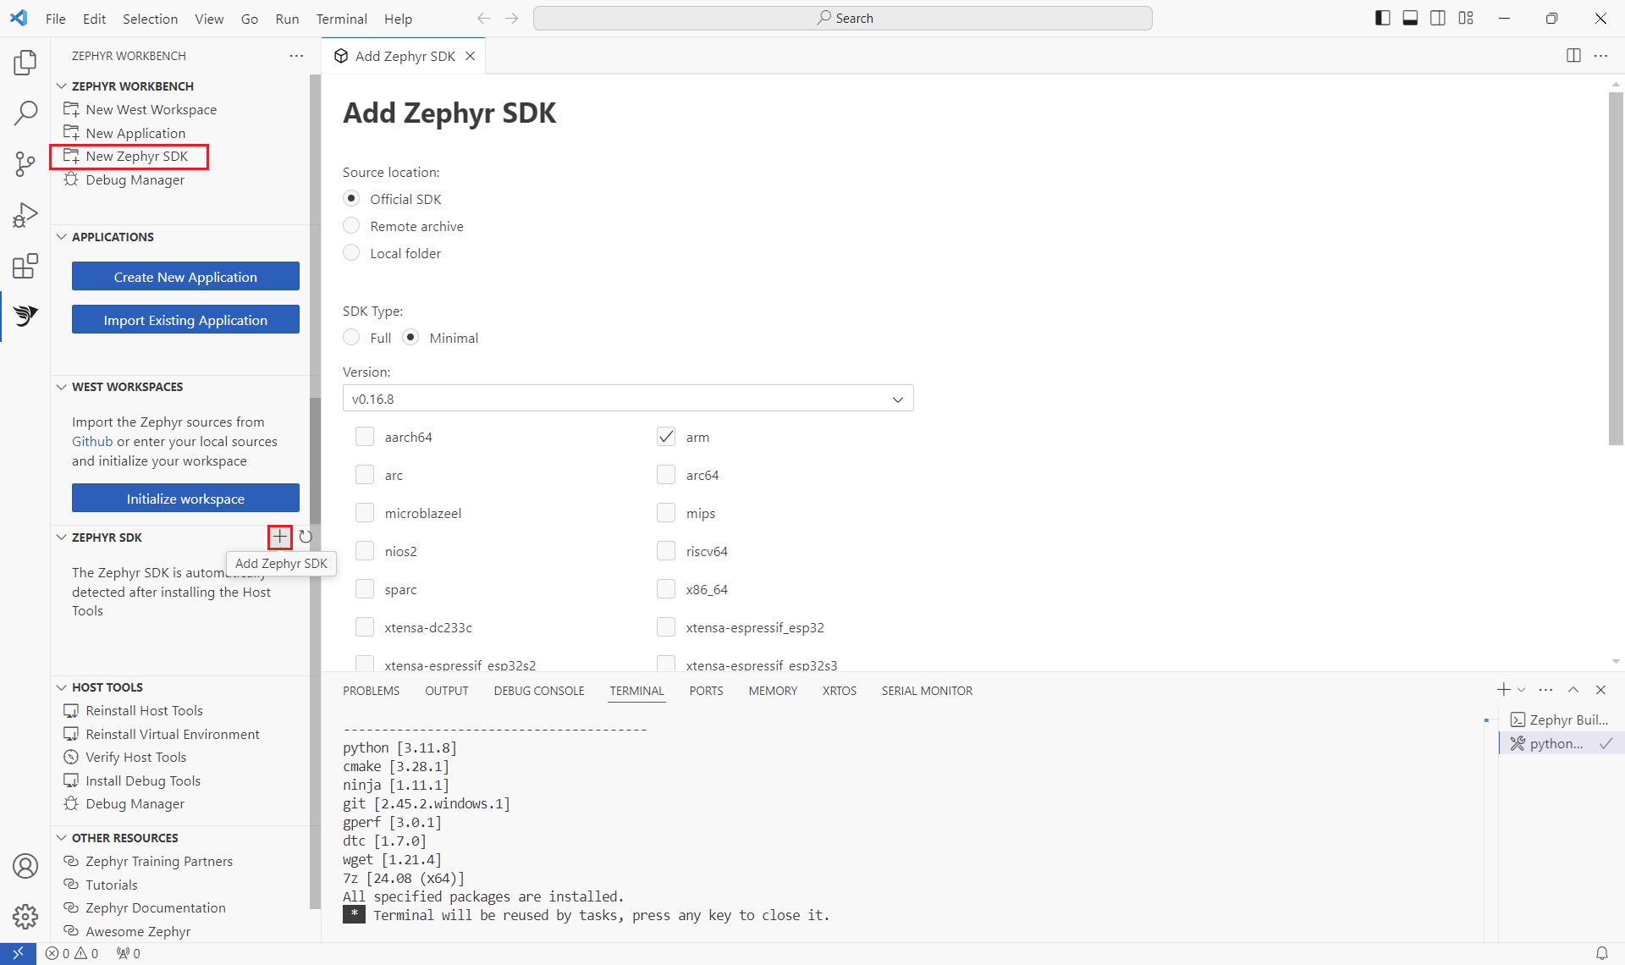The image size is (1625, 965).
Task: Enable the aarch64 toolchain checkbox
Action: (x=365, y=437)
